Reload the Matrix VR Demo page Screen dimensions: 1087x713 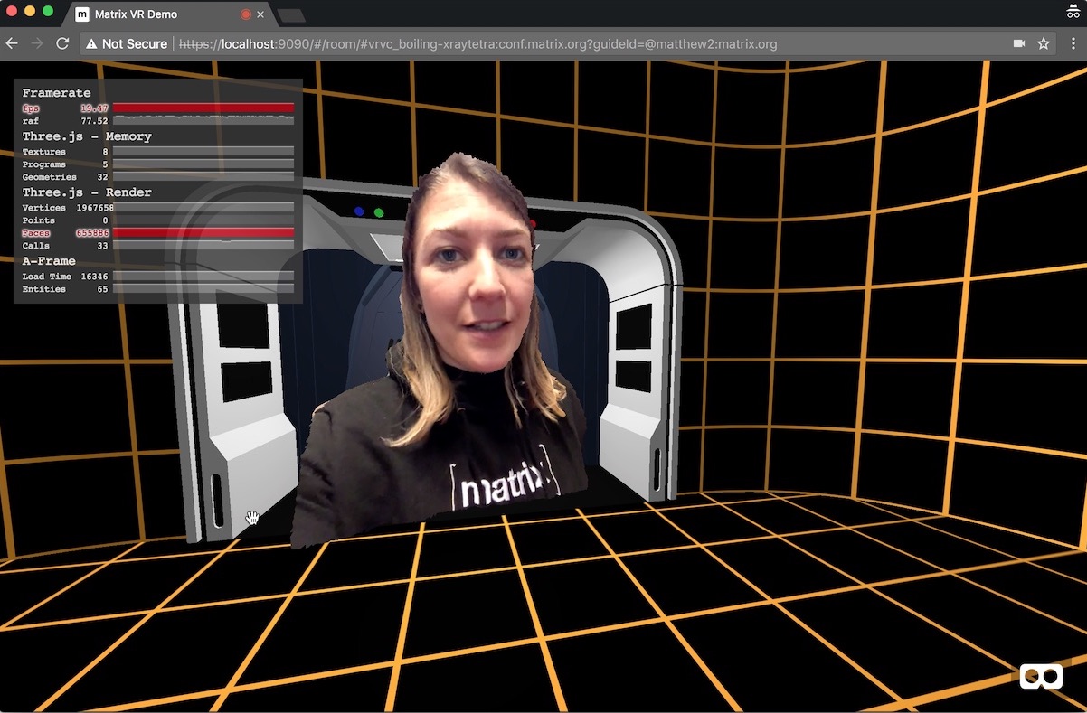coord(62,43)
